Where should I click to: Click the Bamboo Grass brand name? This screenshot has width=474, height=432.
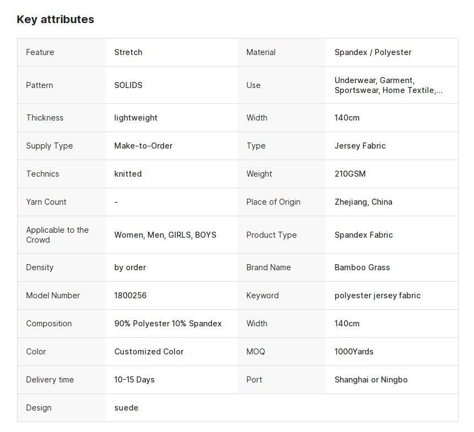(362, 267)
